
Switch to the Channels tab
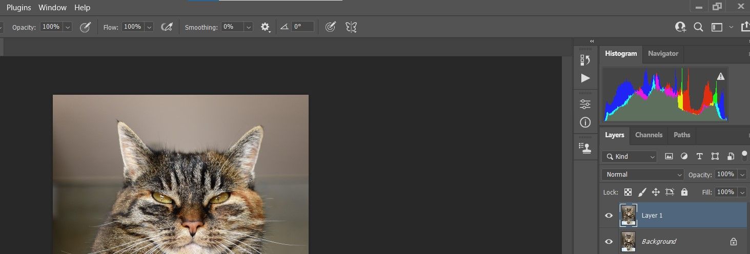(648, 135)
